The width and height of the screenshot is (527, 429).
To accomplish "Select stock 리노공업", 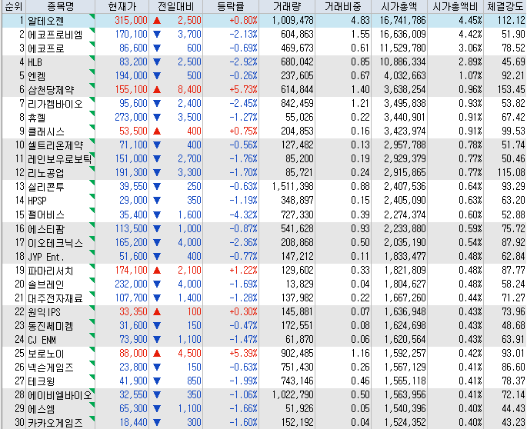I will click(x=46, y=173).
